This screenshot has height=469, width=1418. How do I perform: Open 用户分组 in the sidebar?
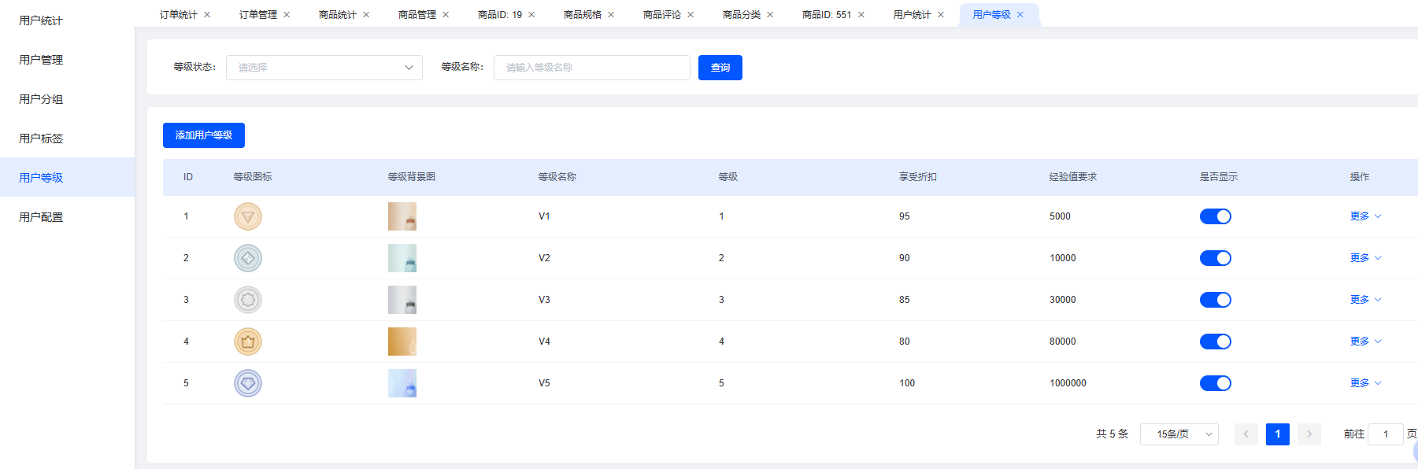coord(41,99)
